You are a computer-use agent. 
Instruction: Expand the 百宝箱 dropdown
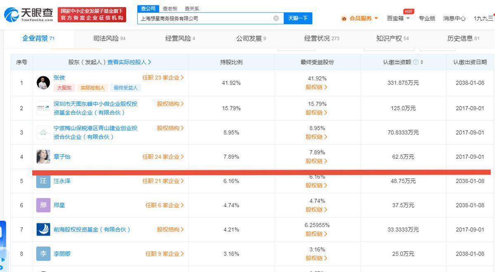pos(398,18)
